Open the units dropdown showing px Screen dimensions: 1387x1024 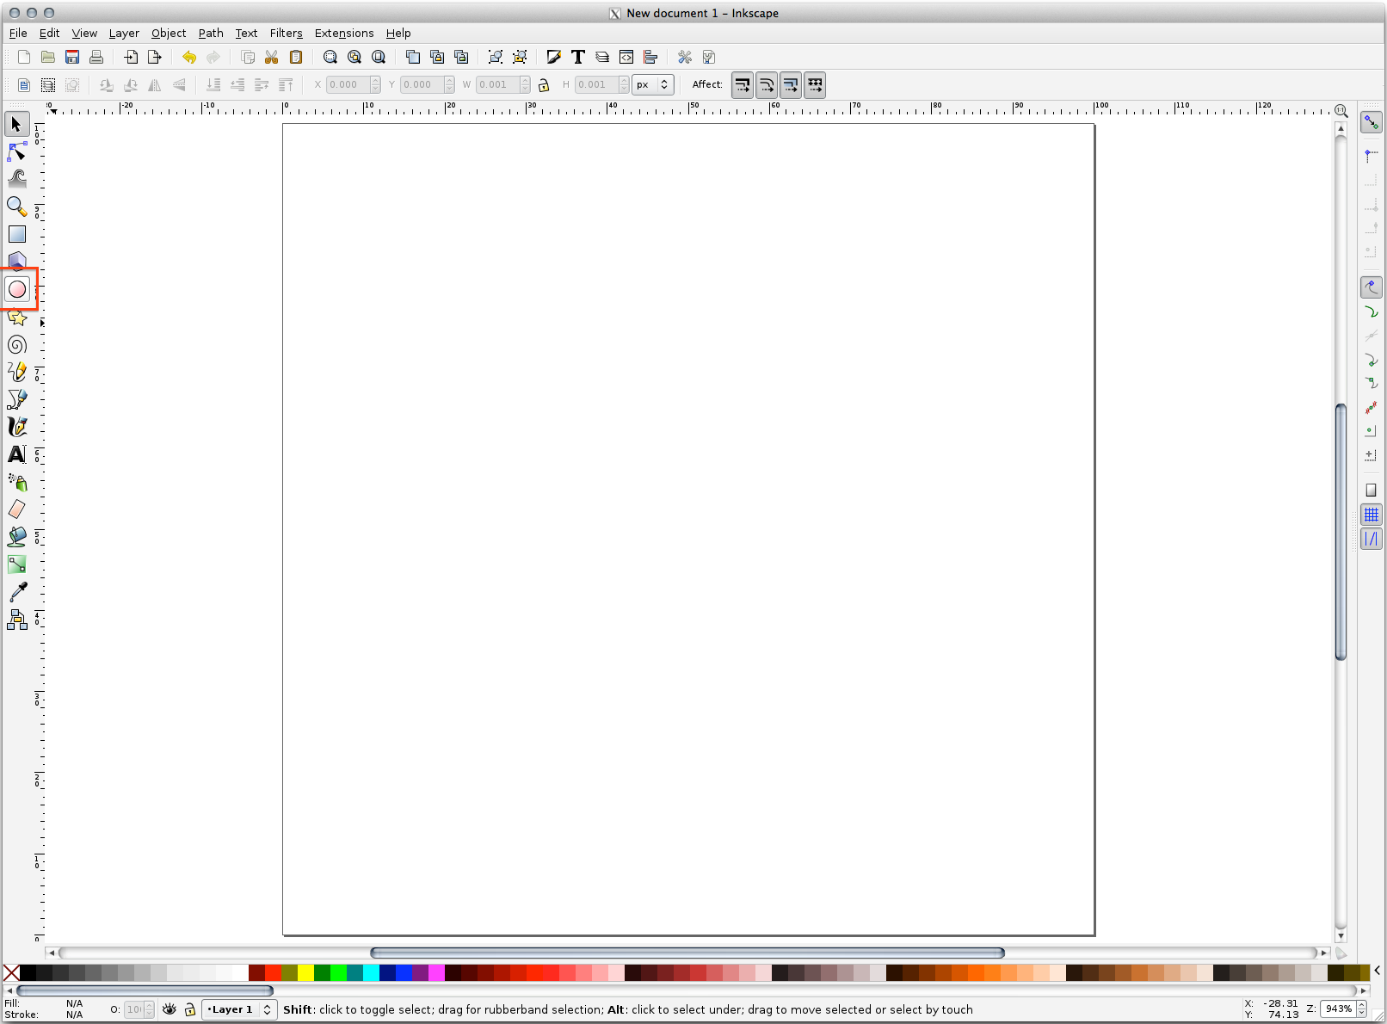[x=653, y=84]
